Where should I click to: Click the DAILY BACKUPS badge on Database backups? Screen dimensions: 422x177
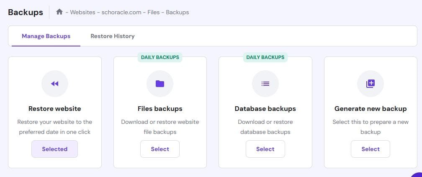tap(265, 57)
